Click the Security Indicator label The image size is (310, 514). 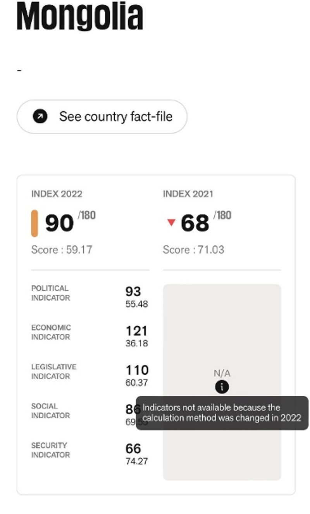tap(50, 450)
